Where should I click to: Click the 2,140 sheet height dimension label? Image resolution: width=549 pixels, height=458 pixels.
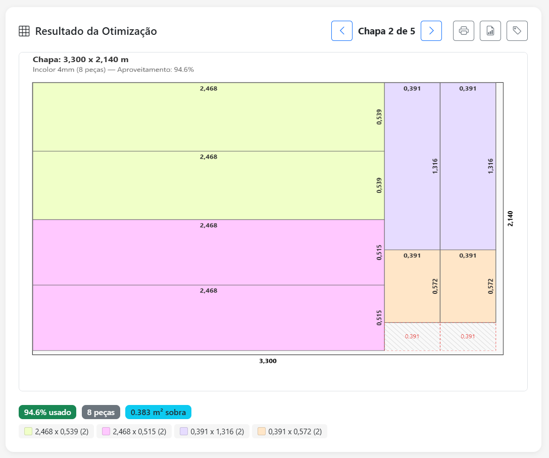510,219
